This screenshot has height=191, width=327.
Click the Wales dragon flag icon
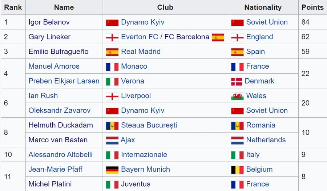point(237,96)
